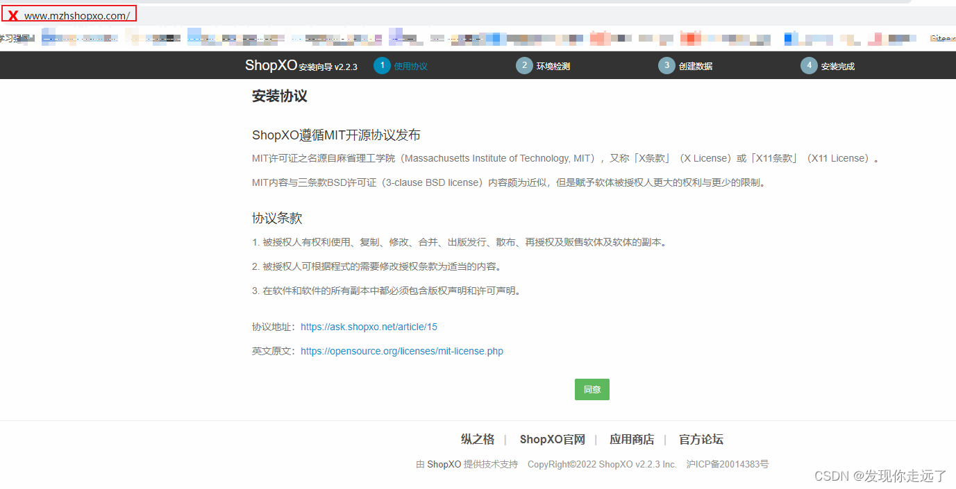Screen dimensions: 956x489
Task: Click clause 2 about 修改授权条款
Action: pos(376,266)
